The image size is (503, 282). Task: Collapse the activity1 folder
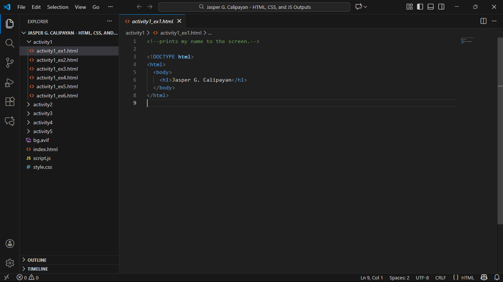tap(43, 42)
